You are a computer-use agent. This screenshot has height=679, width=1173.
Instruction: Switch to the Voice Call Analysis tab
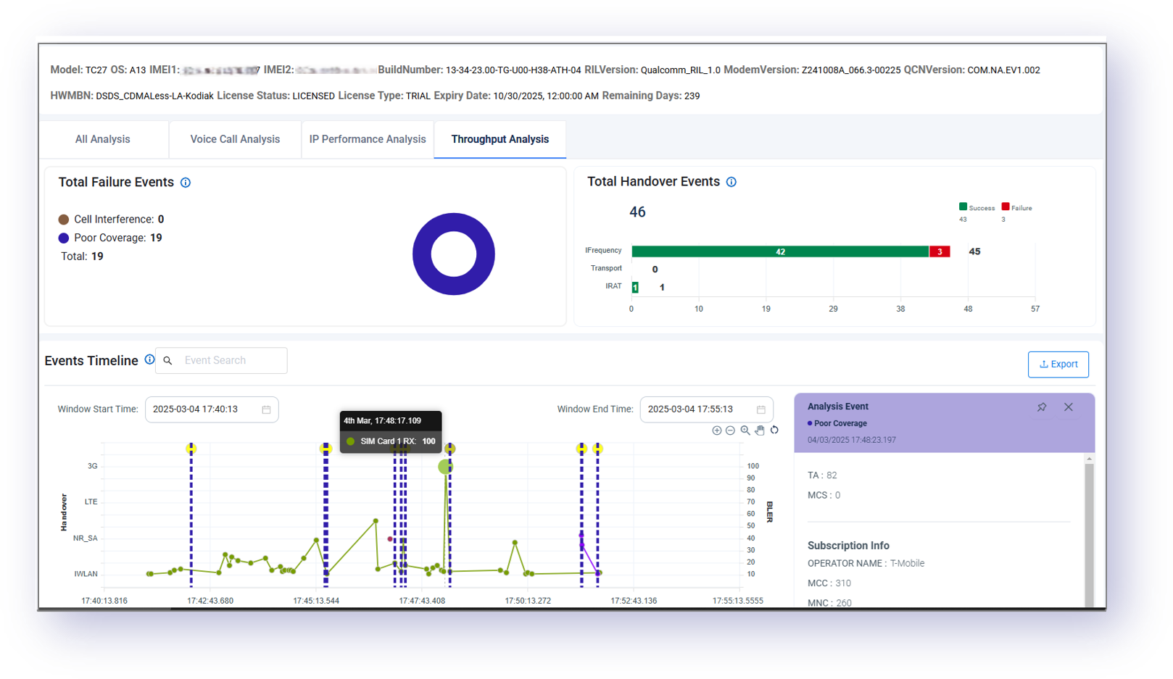tap(235, 139)
